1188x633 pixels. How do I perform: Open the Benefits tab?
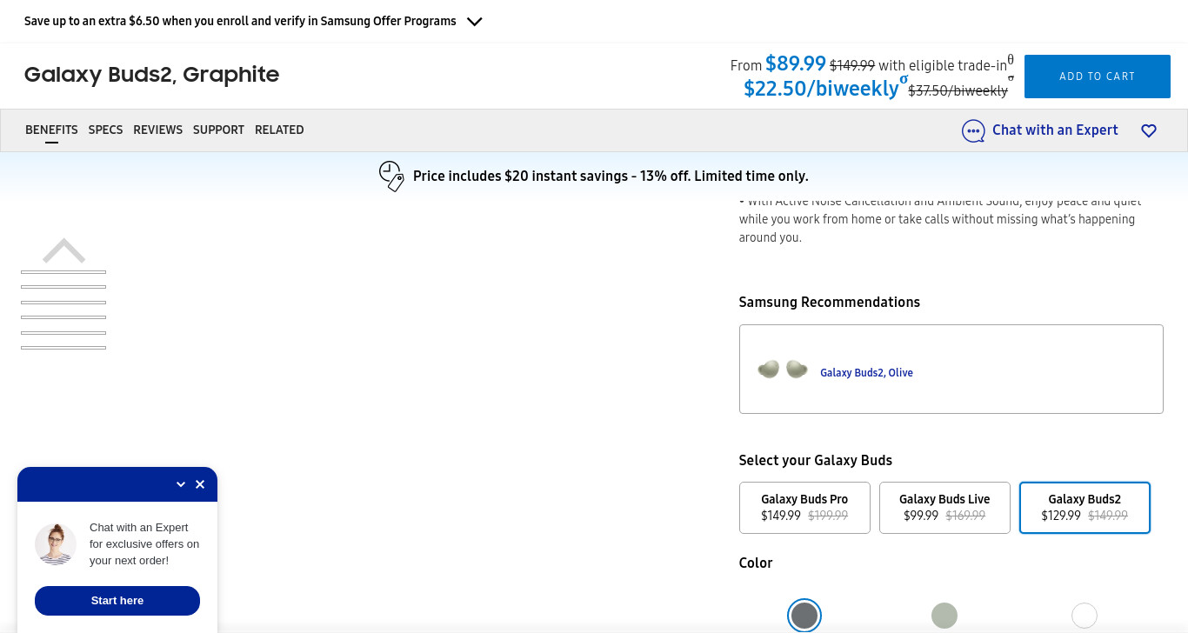(51, 130)
